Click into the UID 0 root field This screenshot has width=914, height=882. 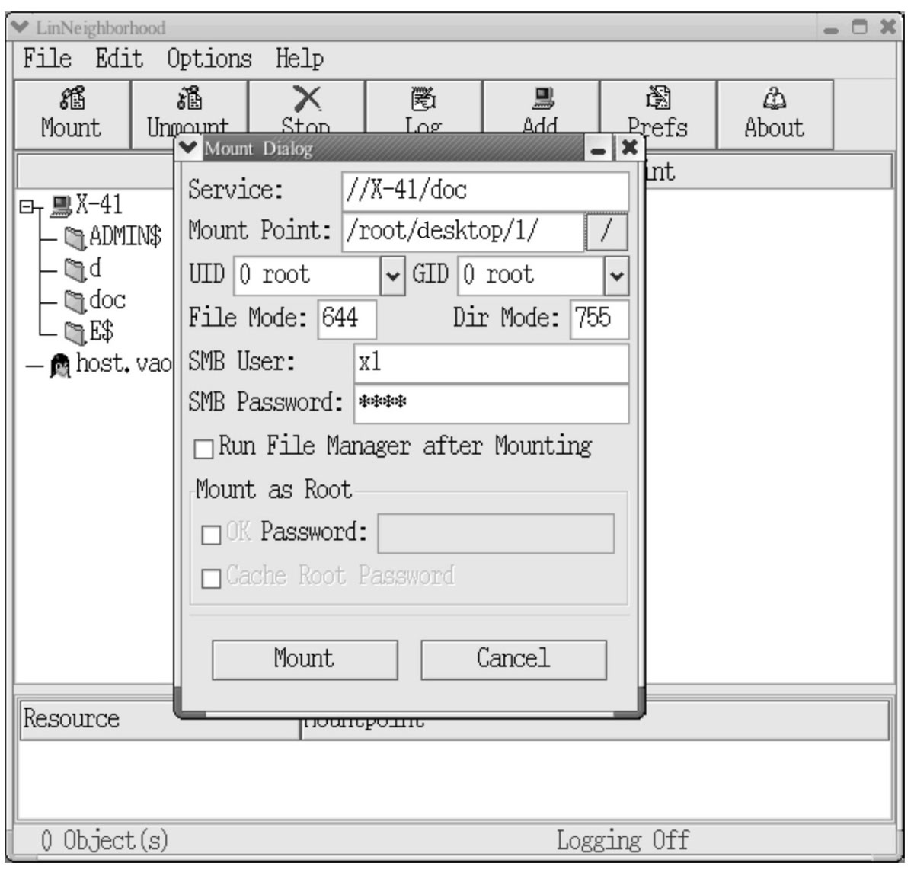click(x=306, y=276)
